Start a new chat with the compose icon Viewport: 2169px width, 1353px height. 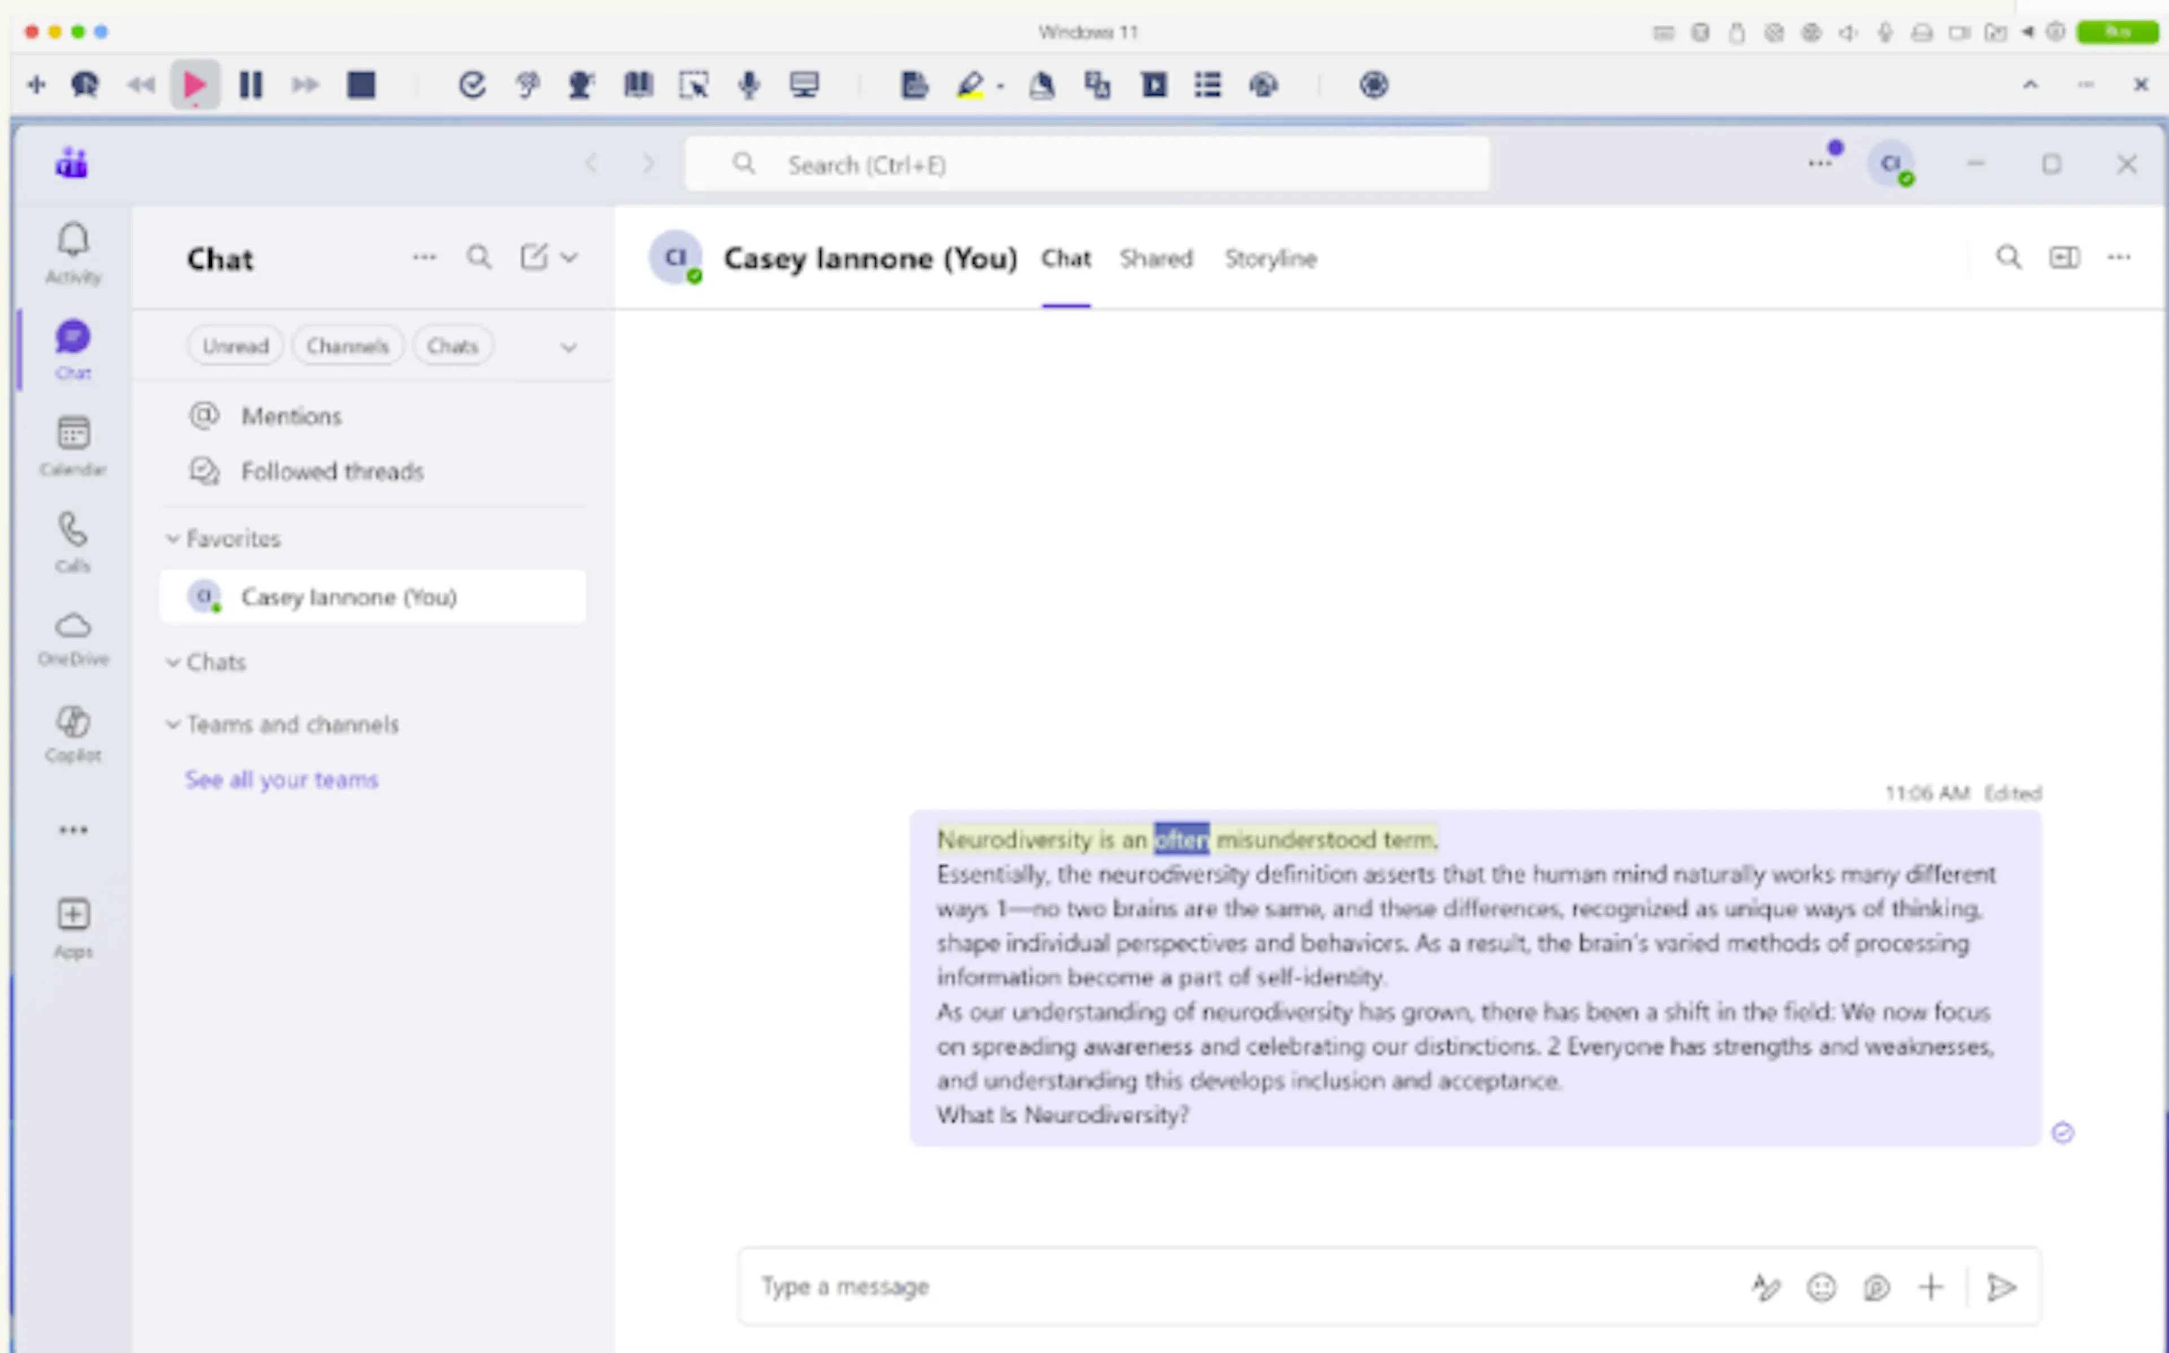tap(533, 257)
